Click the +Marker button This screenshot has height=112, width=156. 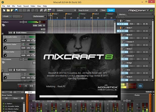click(121, 17)
